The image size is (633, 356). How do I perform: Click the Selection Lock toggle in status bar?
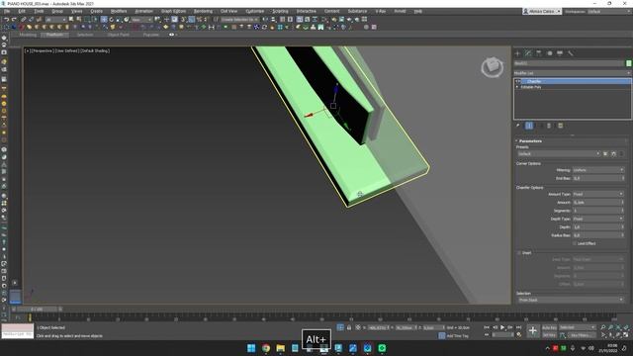click(349, 327)
